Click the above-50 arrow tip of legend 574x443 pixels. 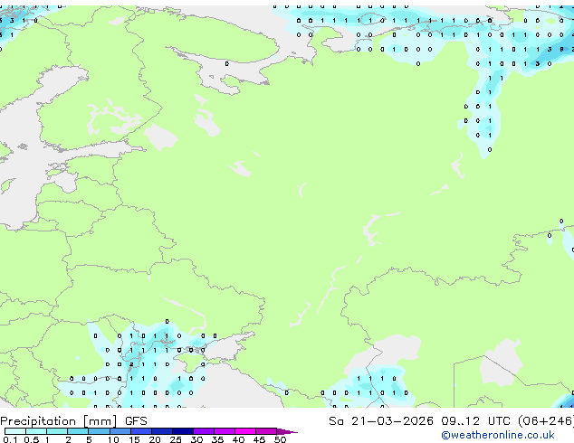287,431
